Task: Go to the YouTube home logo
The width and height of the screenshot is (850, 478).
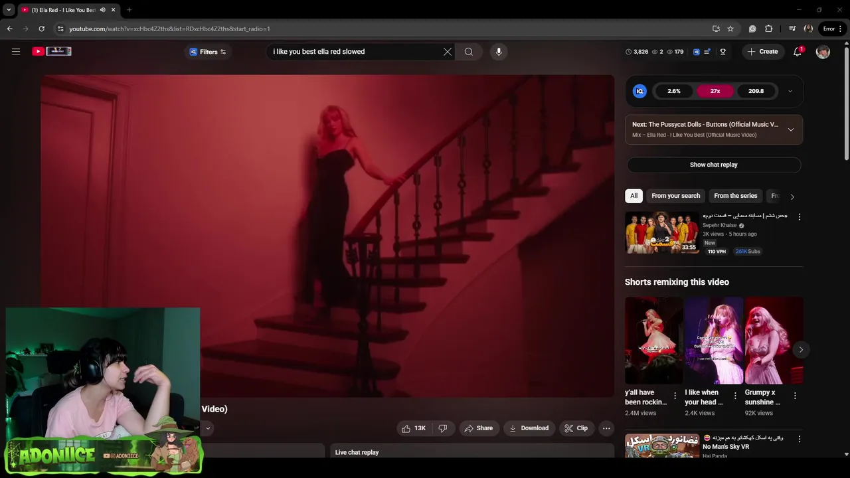Action: 52,51
